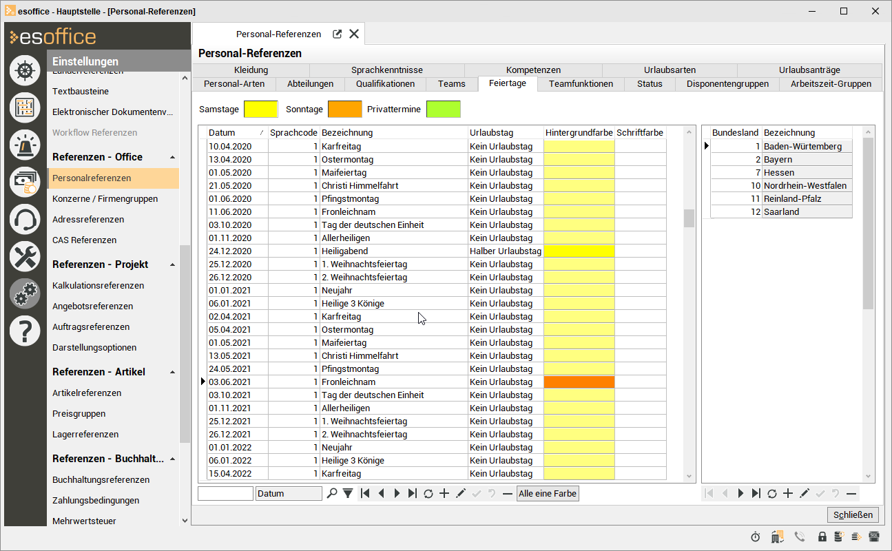Delete selected Bundesland with minus icon
This screenshot has height=551, width=892.
tap(851, 493)
